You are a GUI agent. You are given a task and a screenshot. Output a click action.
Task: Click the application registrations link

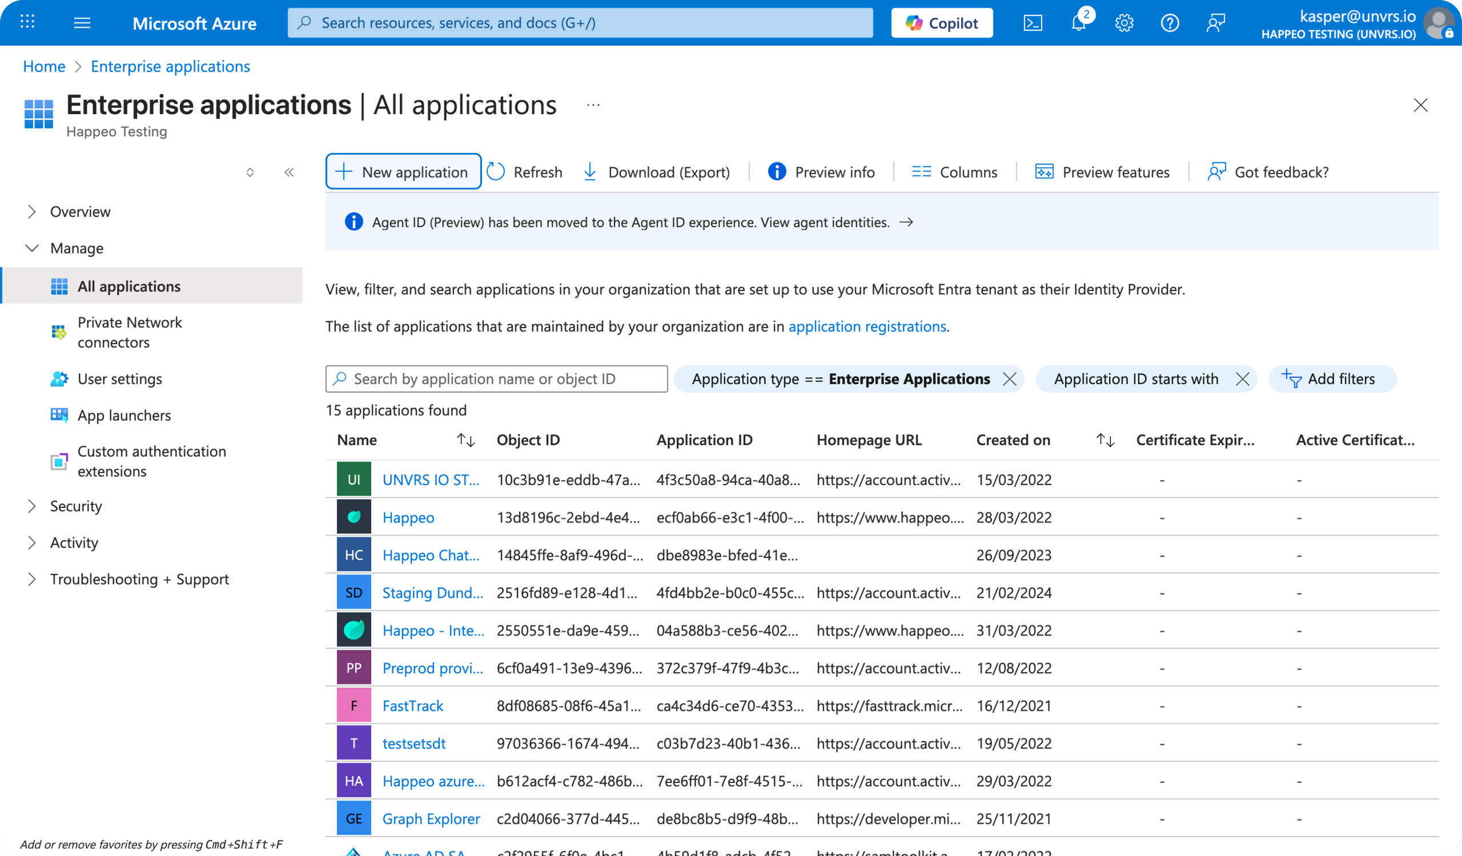[867, 326]
